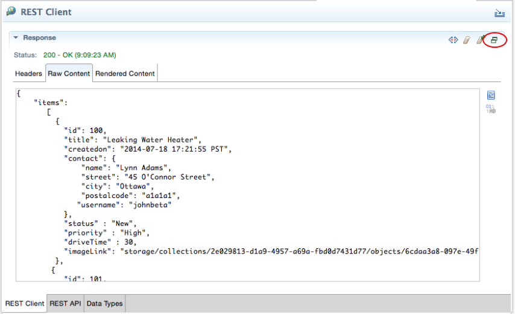Click the "Leaking Water Heater" title line
Viewport: 515px width, 314px height.
click(133, 139)
